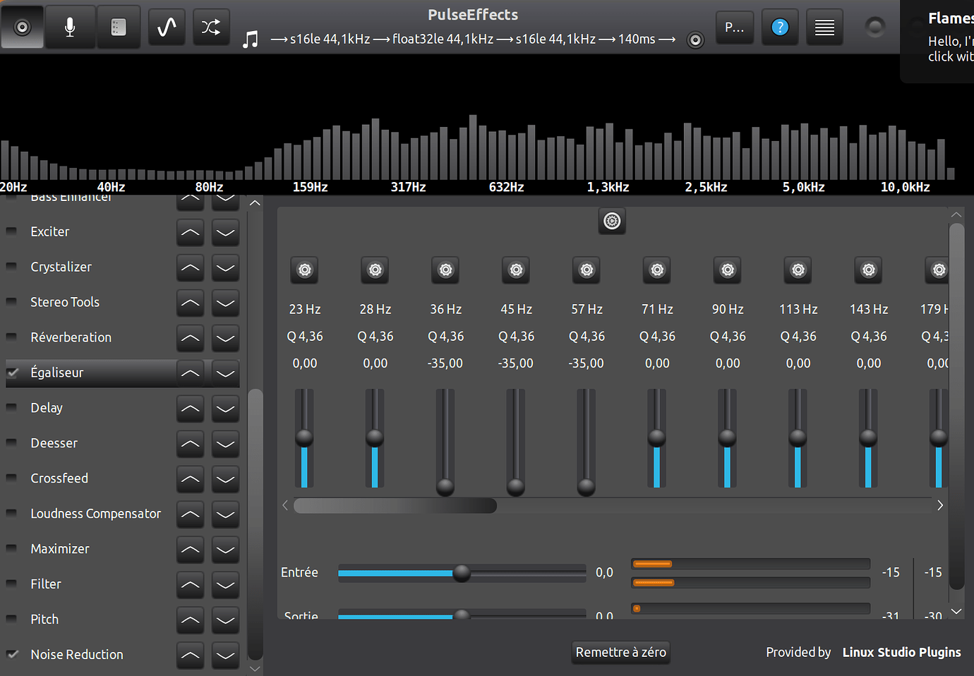
Task: Click the Remettre à zéro button
Action: click(x=620, y=652)
